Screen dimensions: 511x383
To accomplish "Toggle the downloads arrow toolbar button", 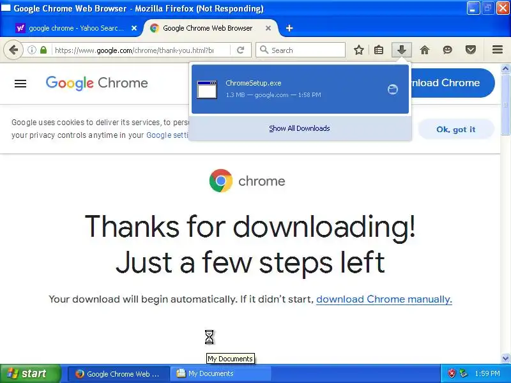I will point(402,50).
